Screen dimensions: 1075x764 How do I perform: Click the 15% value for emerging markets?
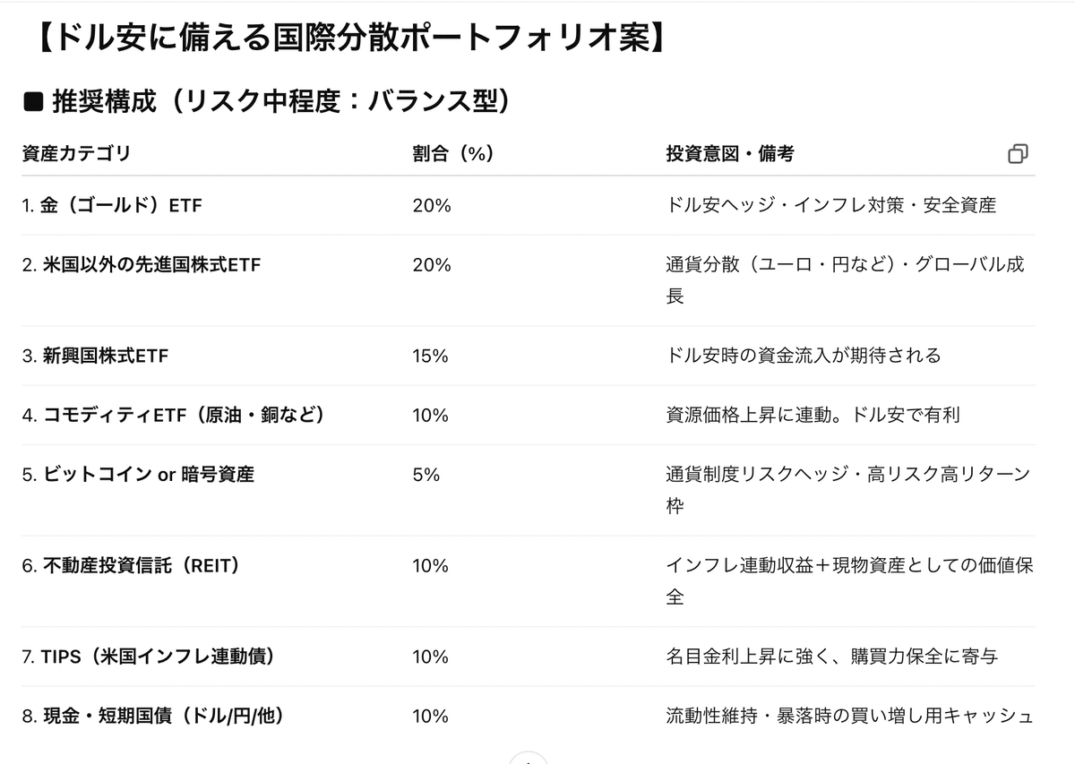point(430,356)
